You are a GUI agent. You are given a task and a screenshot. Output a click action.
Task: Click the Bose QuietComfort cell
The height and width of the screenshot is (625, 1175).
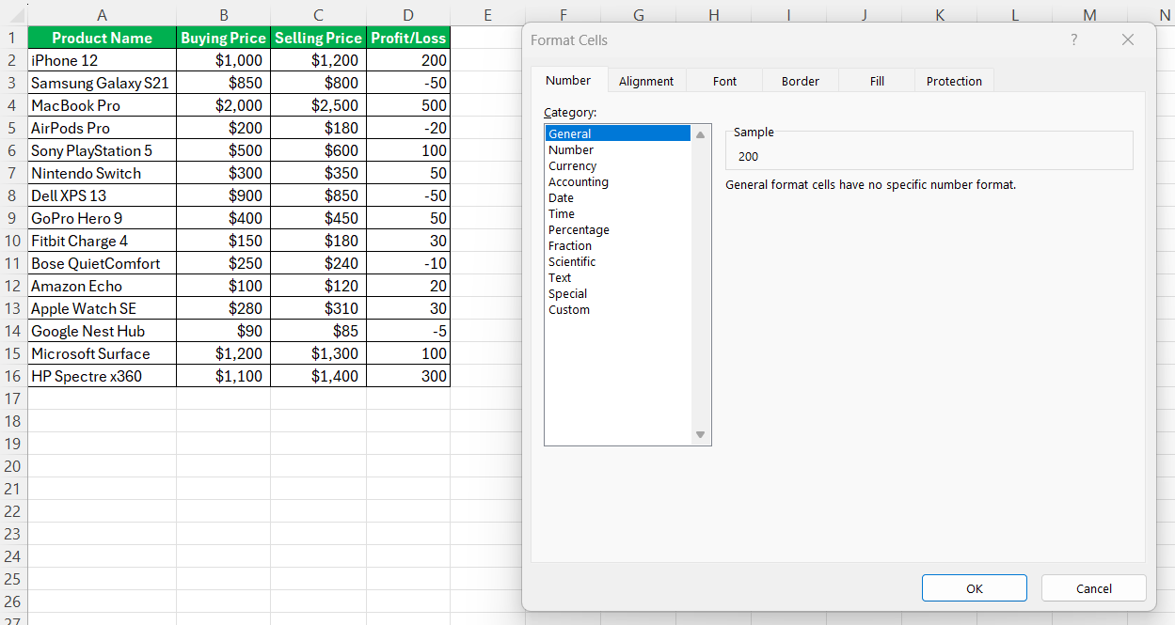point(102,263)
